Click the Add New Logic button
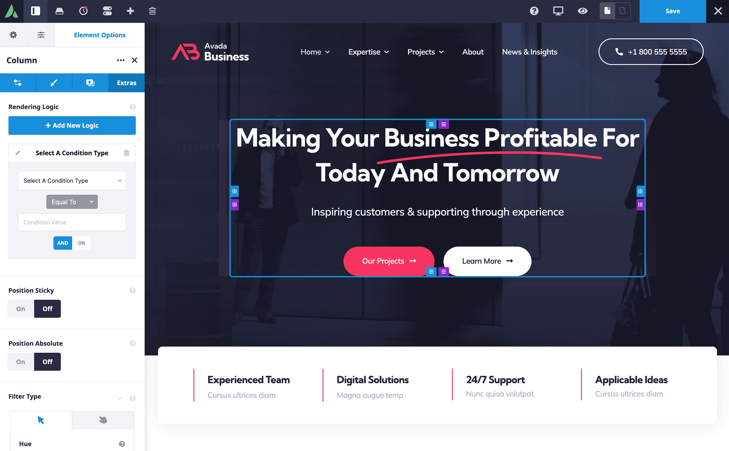 [x=72, y=125]
